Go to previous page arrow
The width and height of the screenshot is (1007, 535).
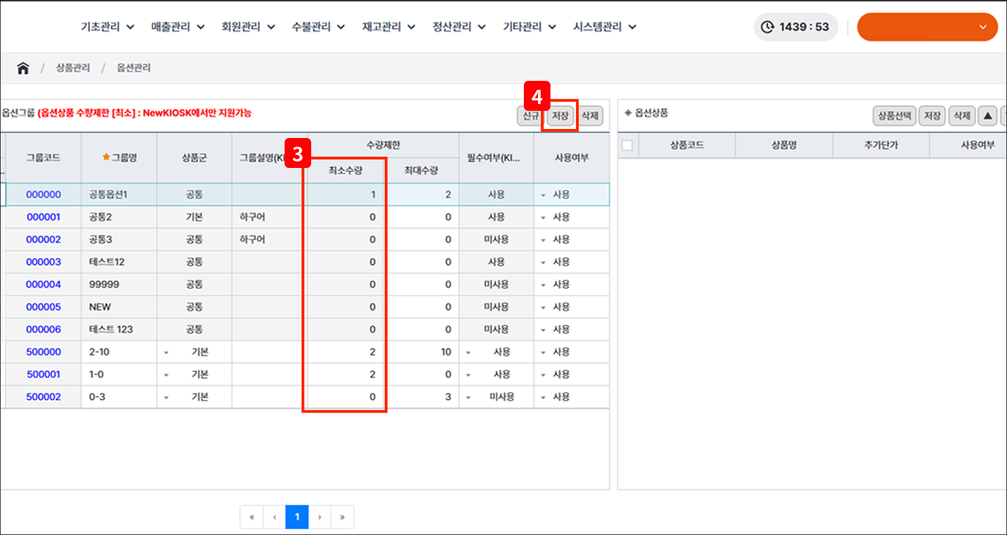pyautogui.click(x=274, y=517)
